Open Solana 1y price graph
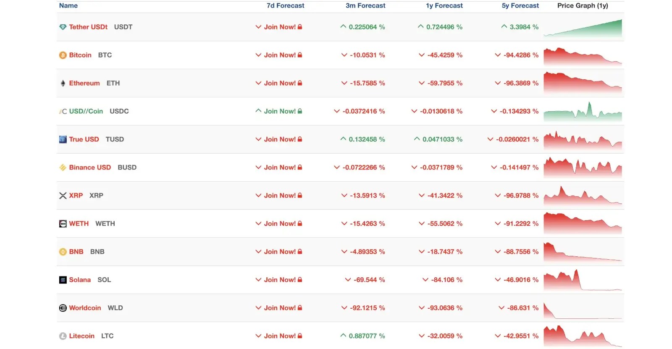Image resolution: width=672 pixels, height=349 pixels. [x=583, y=280]
